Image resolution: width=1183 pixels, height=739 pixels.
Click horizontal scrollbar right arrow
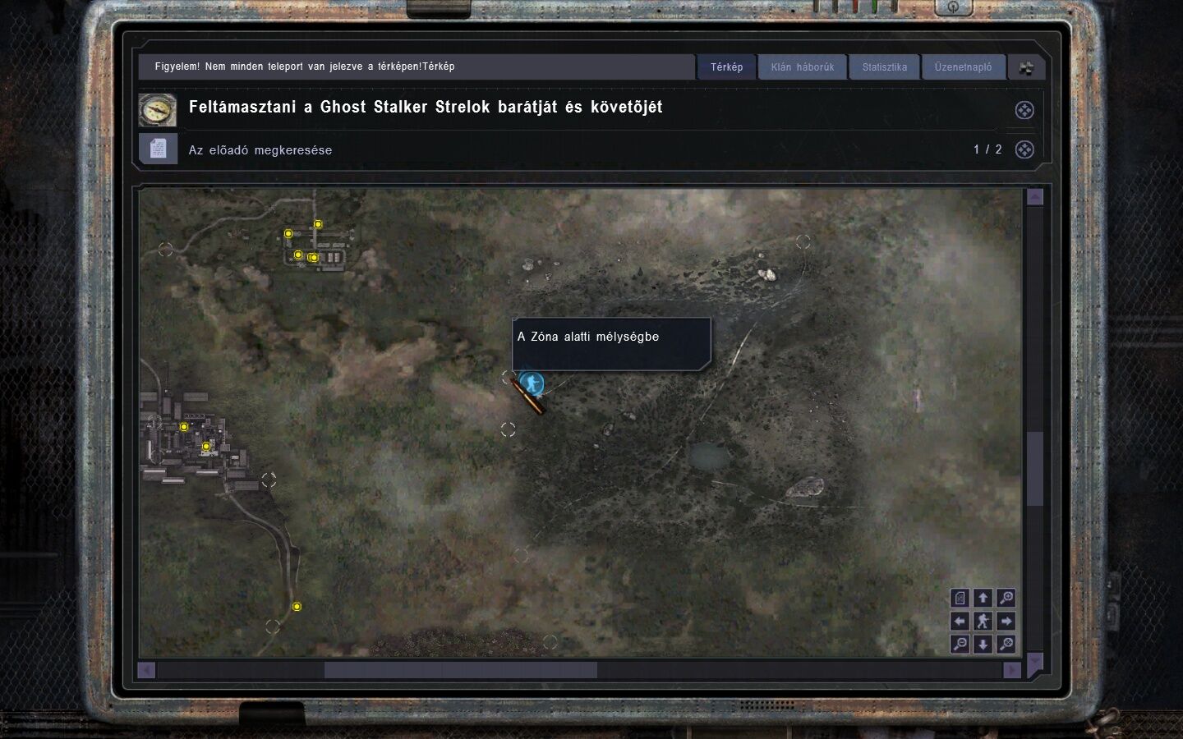pos(1012,670)
